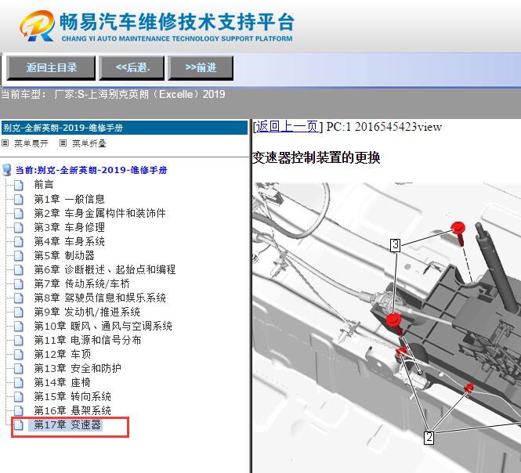Click the page icon next to 第8章
The height and width of the screenshot is (473, 521).
[x=19, y=298]
